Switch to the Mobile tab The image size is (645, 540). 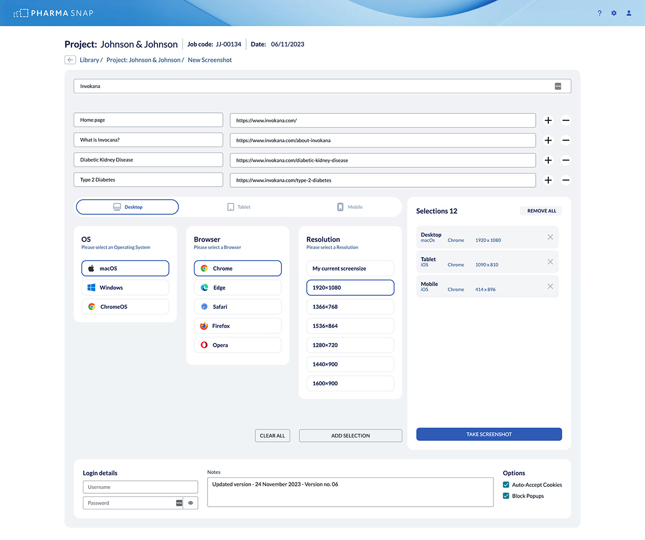pos(350,207)
